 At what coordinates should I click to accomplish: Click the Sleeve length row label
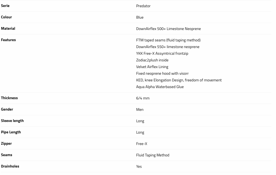pyautogui.click(x=12, y=121)
